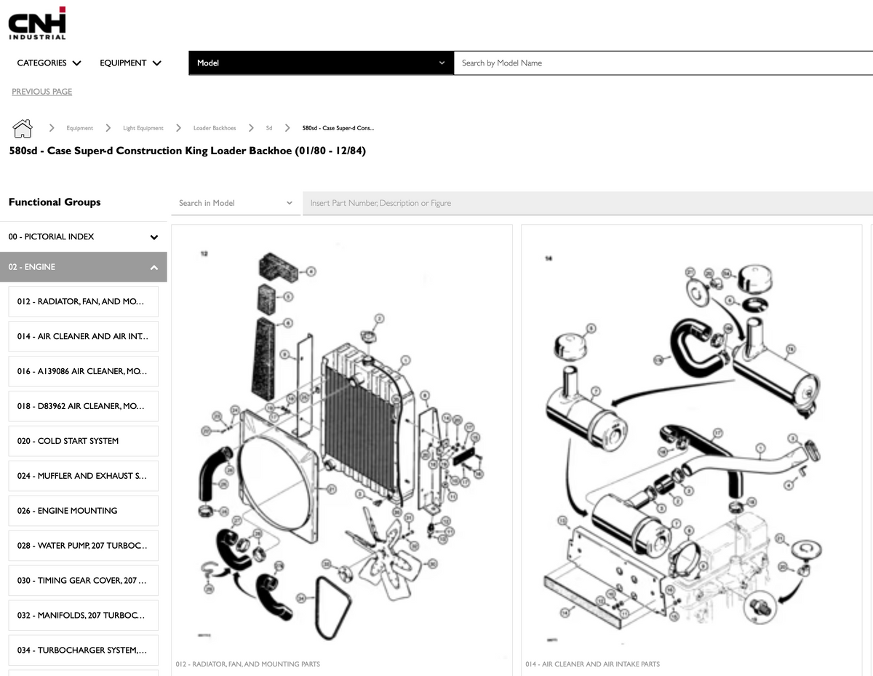This screenshot has height=676, width=873.
Task: Open the air cleaner intake parts diagram
Action: (691, 444)
